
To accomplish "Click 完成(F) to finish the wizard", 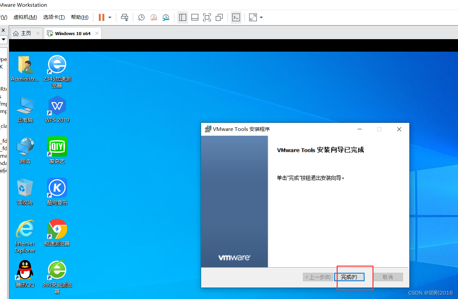I will click(349, 277).
